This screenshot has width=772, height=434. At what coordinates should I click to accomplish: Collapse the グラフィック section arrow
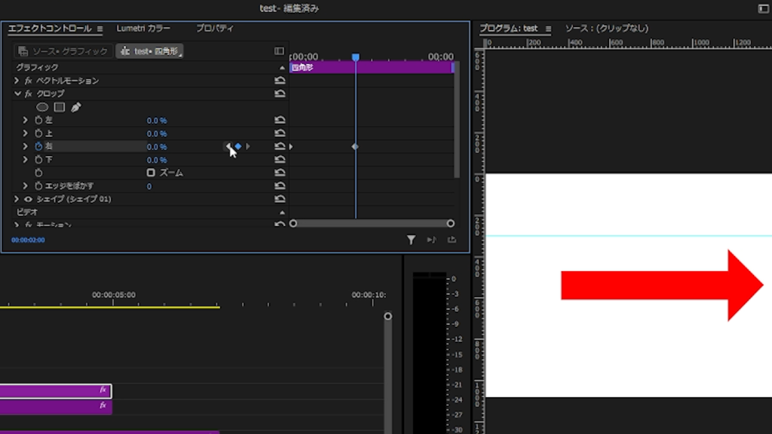[282, 68]
